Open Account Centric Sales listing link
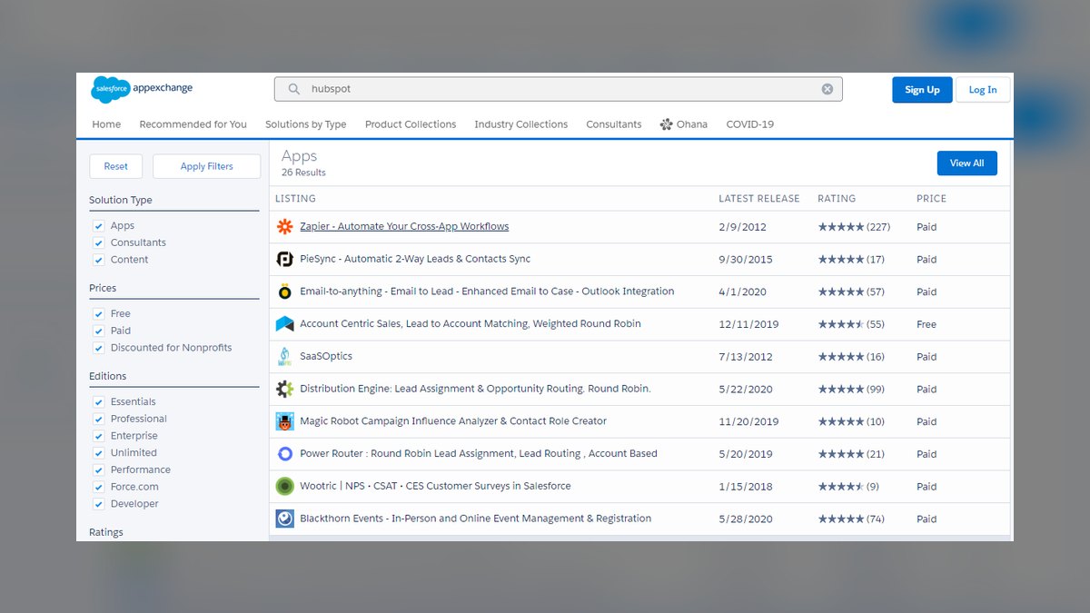Screen dimensions: 1090x613 [x=471, y=324]
